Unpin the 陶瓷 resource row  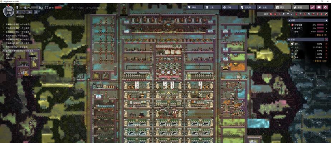tap(326, 57)
